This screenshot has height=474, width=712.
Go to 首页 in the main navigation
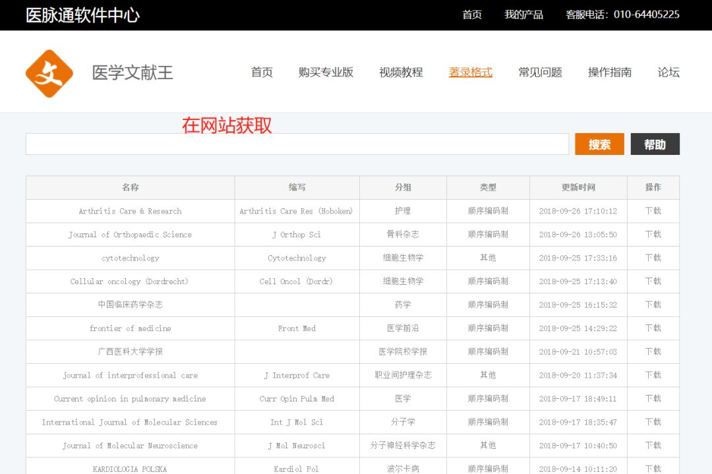coord(262,73)
